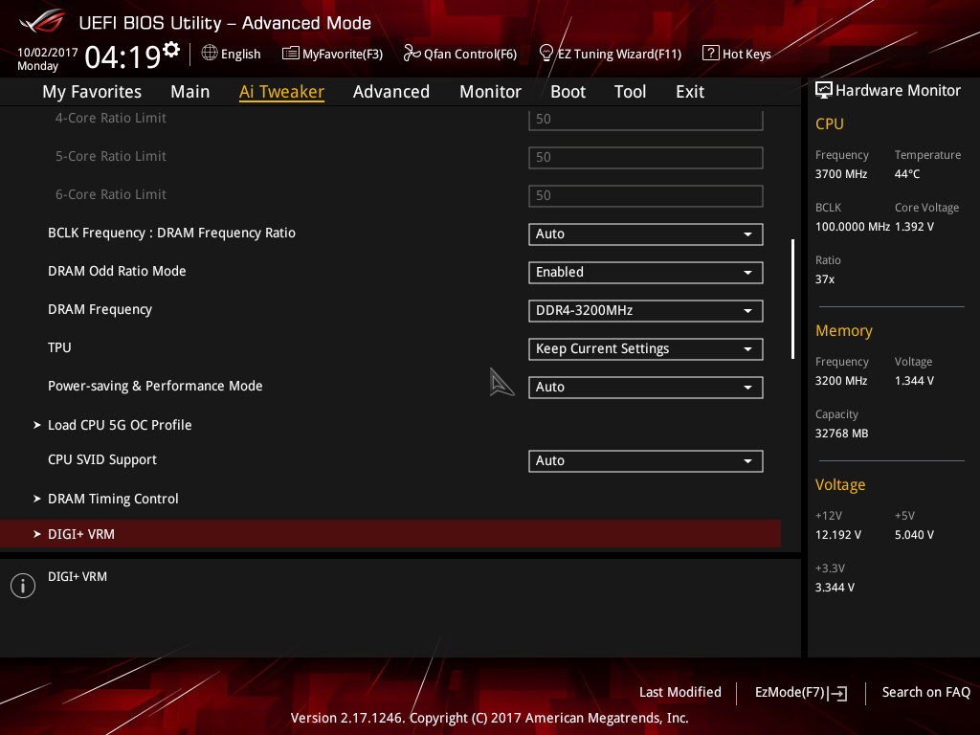Click Memory Voltage 1.344 V value
This screenshot has height=735, width=980.
tap(914, 381)
